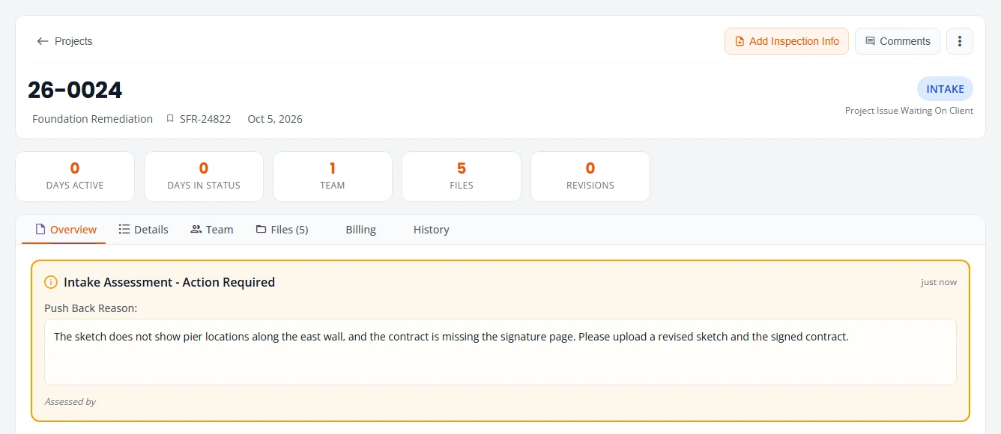Select the Team stat card
Image resolution: width=1001 pixels, height=434 pixels.
[333, 177]
